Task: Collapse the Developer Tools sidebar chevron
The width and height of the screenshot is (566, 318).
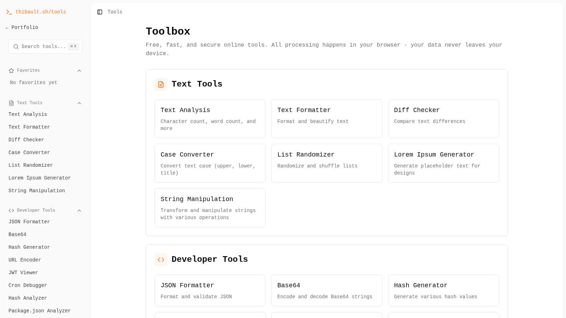Action: point(79,211)
